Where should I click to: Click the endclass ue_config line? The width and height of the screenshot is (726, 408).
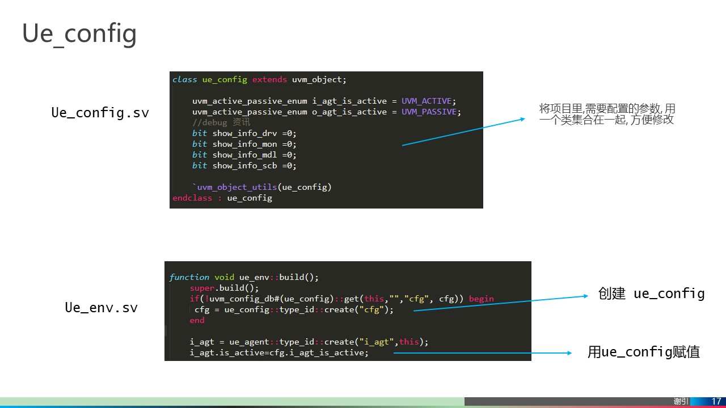tap(222, 198)
